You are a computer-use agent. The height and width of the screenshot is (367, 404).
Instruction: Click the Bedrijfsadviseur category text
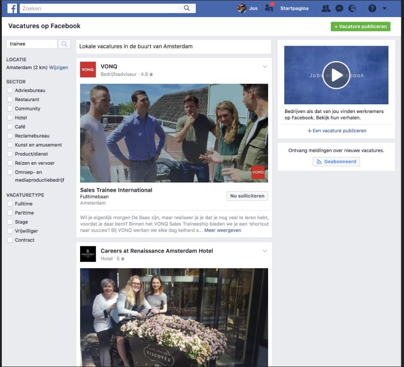coord(119,75)
